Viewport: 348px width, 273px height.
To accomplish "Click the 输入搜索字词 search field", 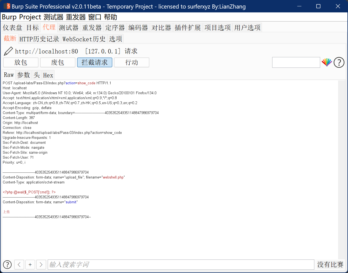I will (181, 264).
